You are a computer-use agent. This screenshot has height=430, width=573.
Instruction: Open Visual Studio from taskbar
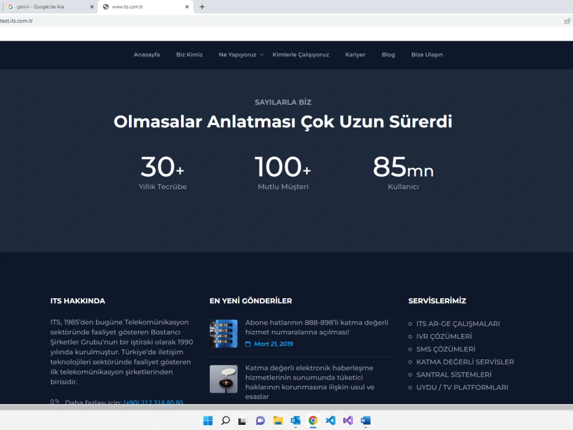point(348,420)
